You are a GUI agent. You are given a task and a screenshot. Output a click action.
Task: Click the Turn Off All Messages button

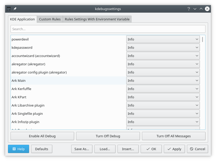(x=174, y=136)
